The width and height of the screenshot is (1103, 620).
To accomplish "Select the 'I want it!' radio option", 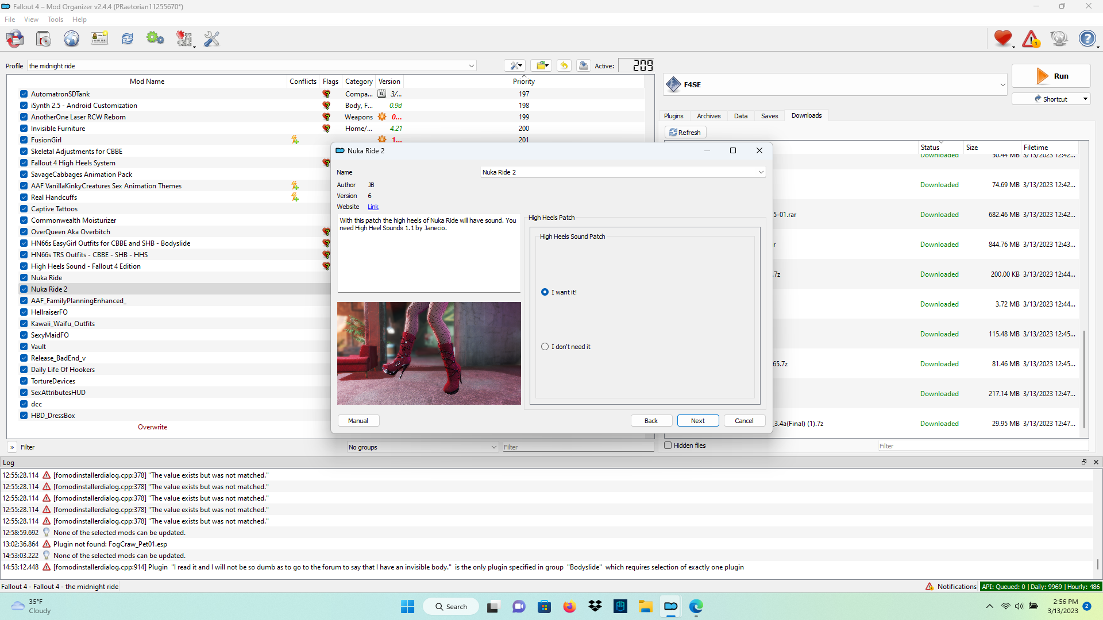I will pos(545,292).
